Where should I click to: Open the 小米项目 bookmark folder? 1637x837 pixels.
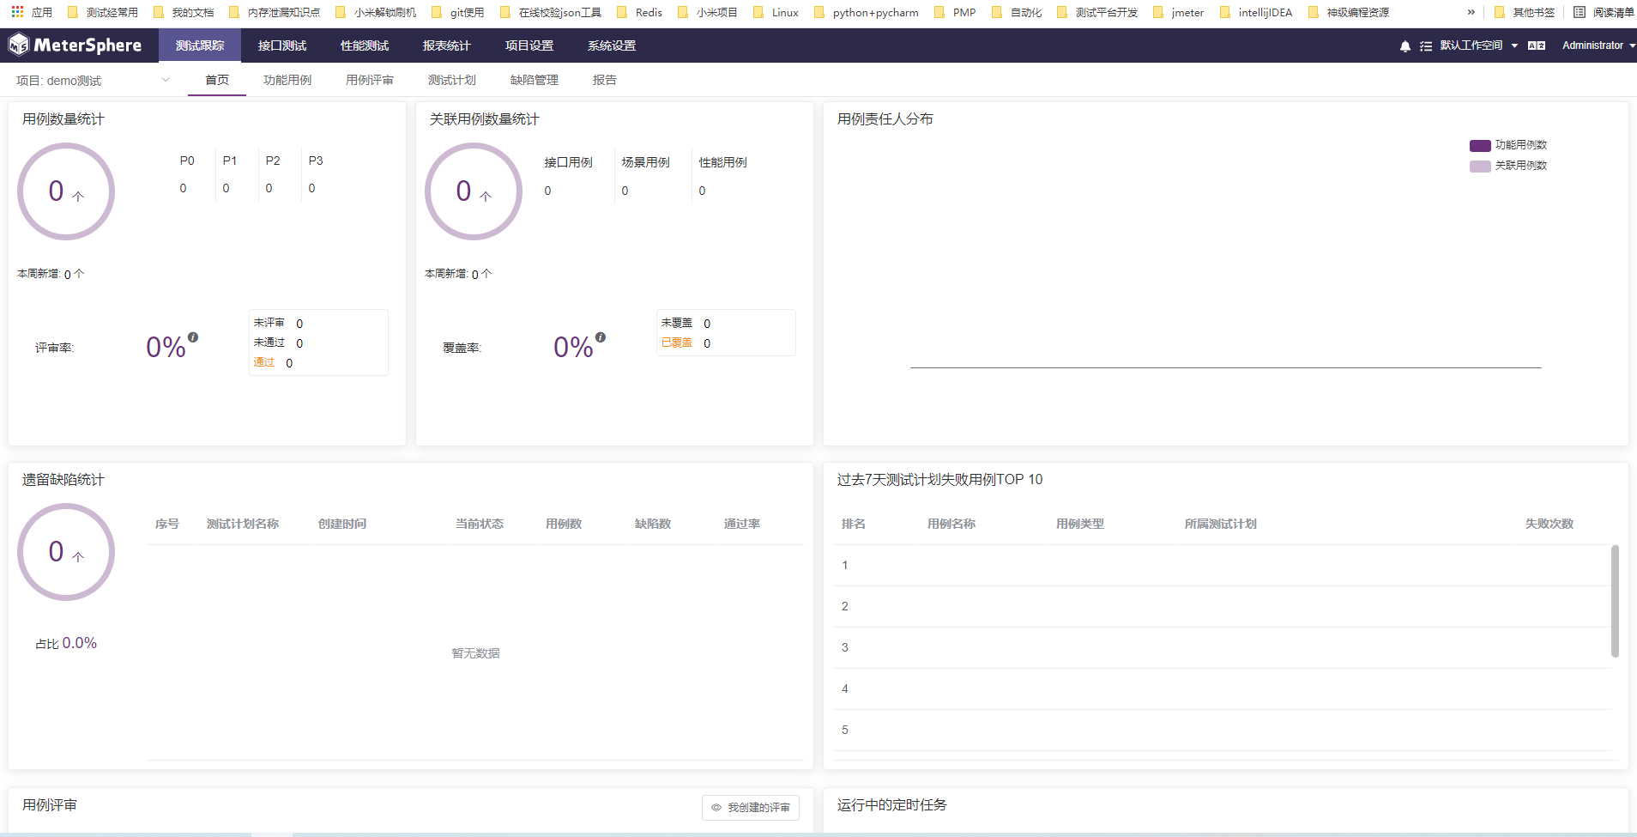pyautogui.click(x=708, y=12)
